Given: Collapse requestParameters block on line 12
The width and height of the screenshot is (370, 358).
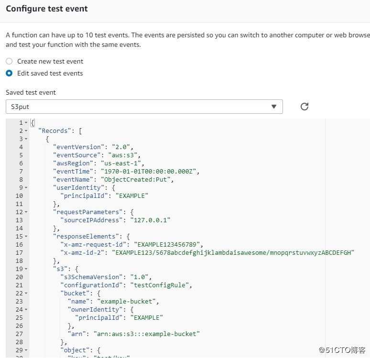Looking at the screenshot, I should pos(26,212).
